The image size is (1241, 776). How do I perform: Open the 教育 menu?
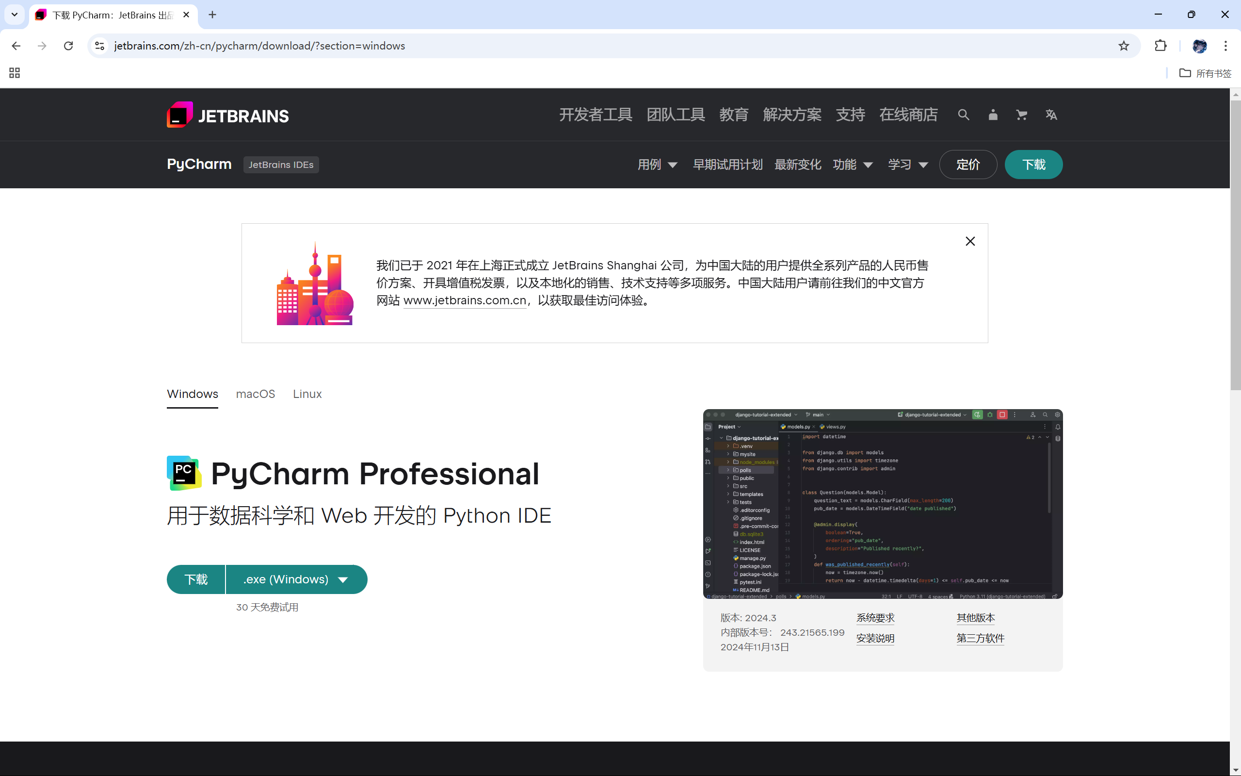pyautogui.click(x=734, y=115)
